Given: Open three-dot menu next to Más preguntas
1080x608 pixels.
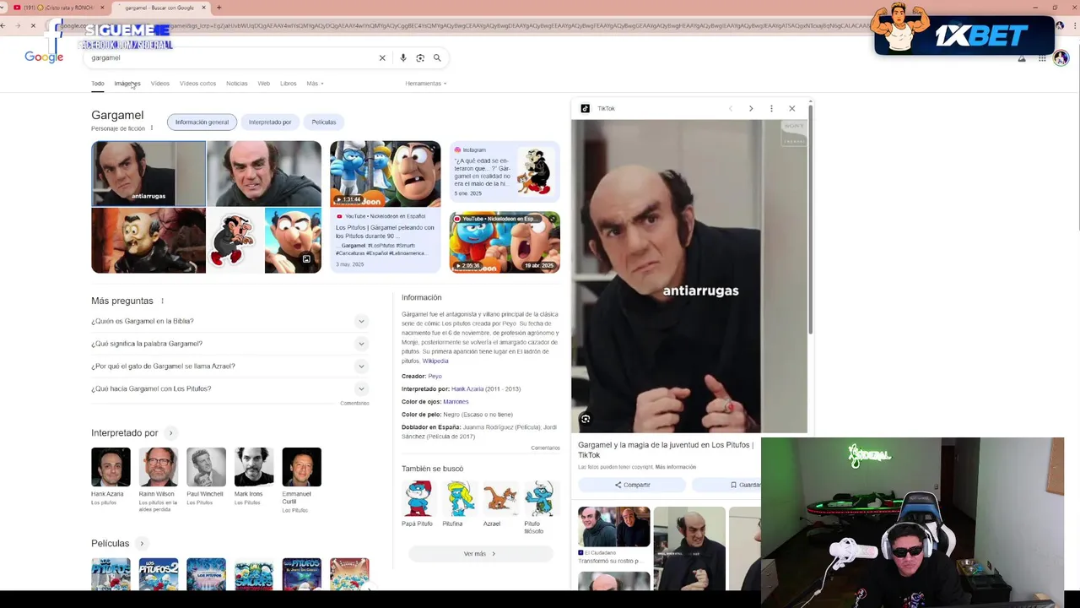Looking at the screenshot, I should click(x=162, y=301).
